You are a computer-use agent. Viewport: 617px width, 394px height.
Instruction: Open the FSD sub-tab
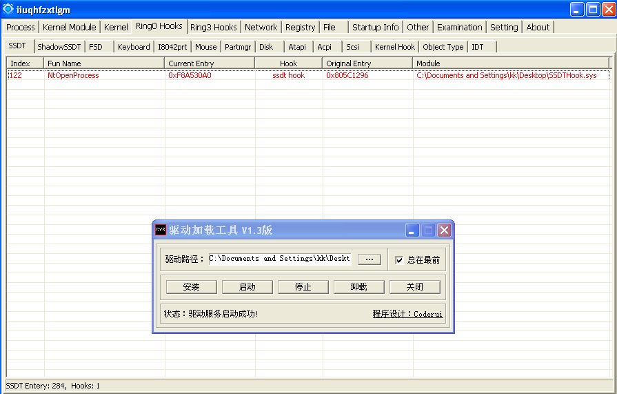[x=99, y=47]
